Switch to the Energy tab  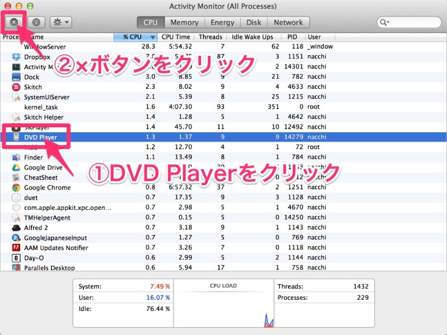click(x=222, y=22)
